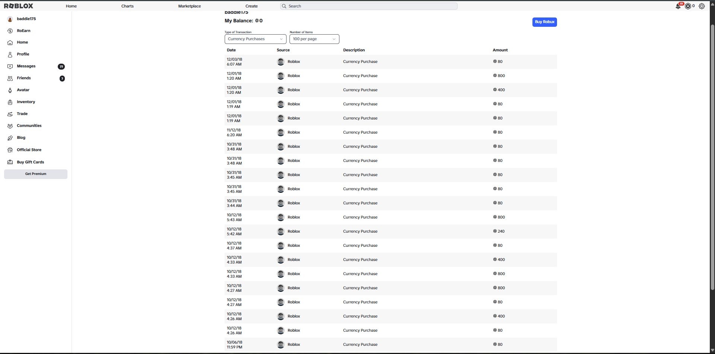715x354 pixels.
Task: Click Roblox avatar in 10/12/18 5:42 AM row
Action: tap(281, 232)
